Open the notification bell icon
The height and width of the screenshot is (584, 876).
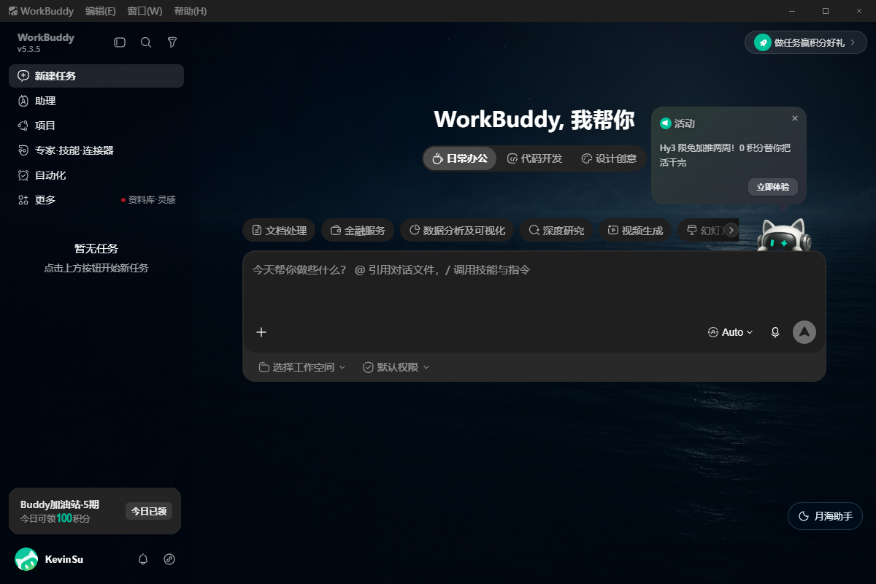(143, 559)
